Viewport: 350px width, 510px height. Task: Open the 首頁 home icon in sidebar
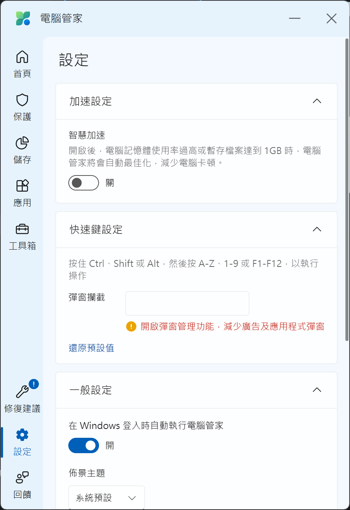pyautogui.click(x=22, y=57)
